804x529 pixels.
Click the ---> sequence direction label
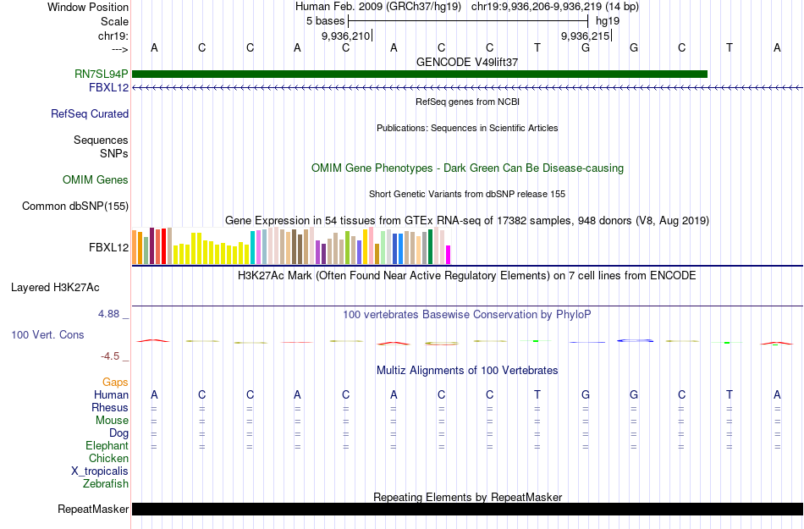tap(120, 49)
